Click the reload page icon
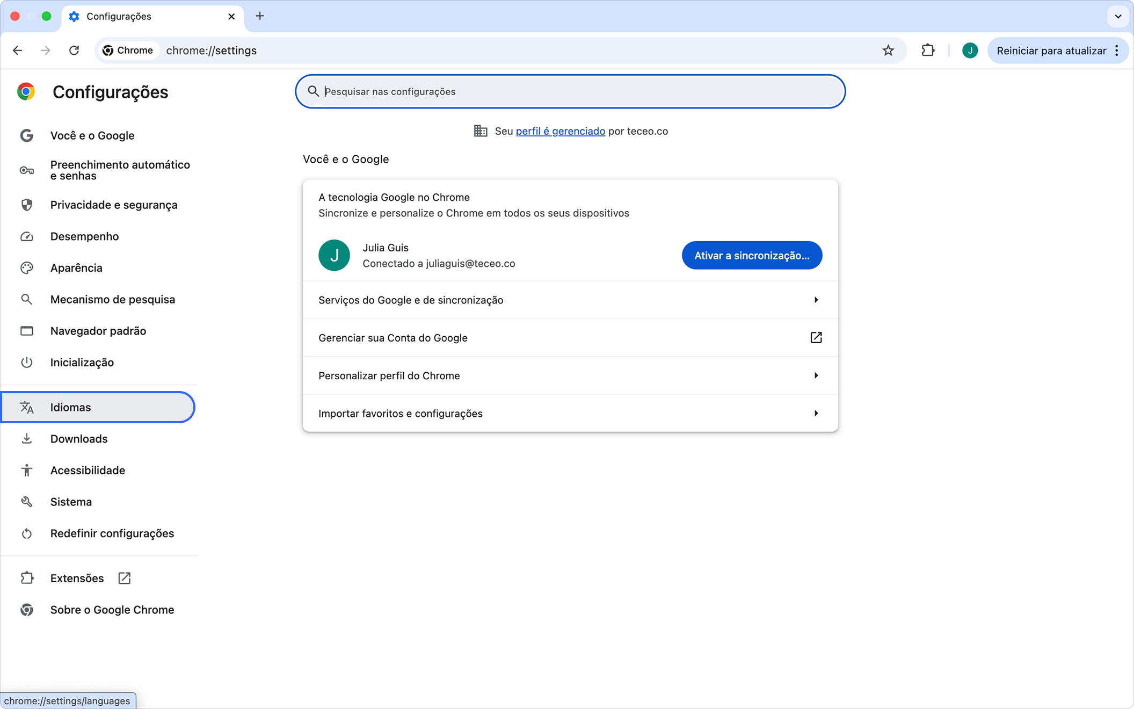Image resolution: width=1134 pixels, height=709 pixels. [x=74, y=50]
